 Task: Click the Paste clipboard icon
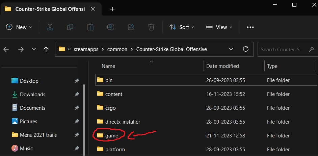pyautogui.click(x=90, y=27)
